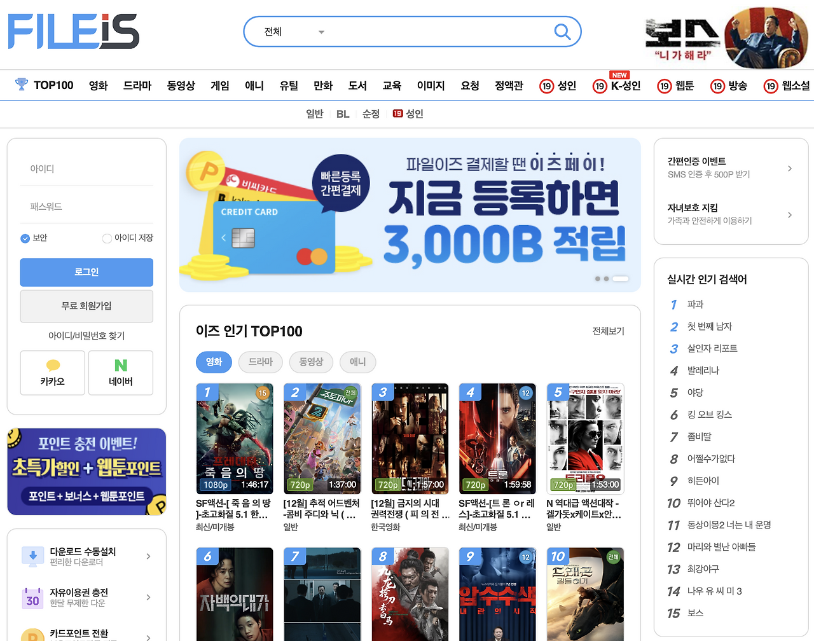Open 자유이용권 충전 via the 30 icon
This screenshot has height=641, width=814.
click(x=32, y=598)
